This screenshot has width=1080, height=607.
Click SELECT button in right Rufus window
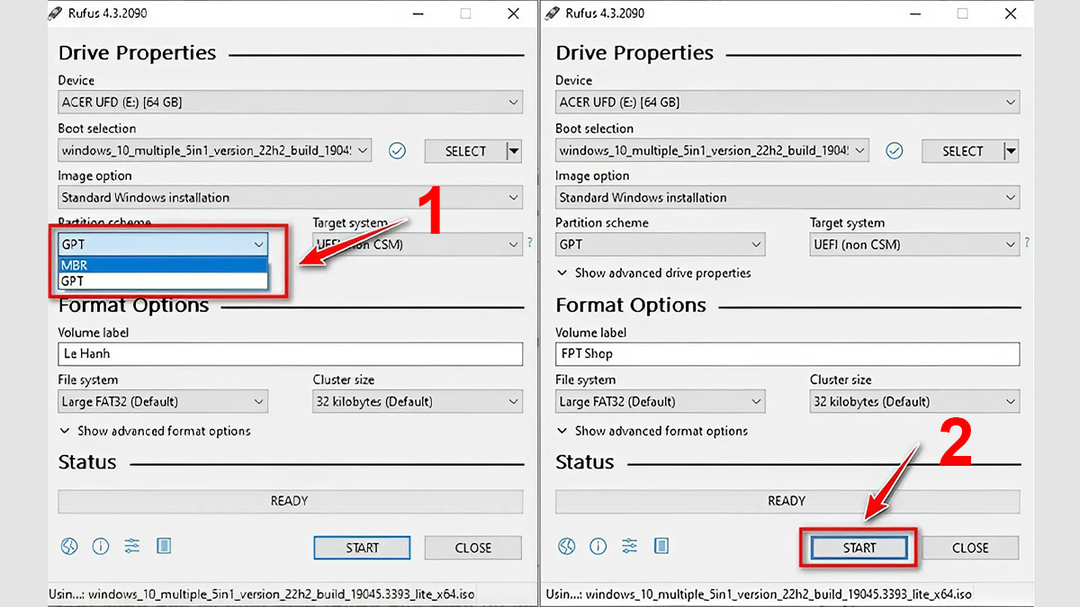pos(963,151)
